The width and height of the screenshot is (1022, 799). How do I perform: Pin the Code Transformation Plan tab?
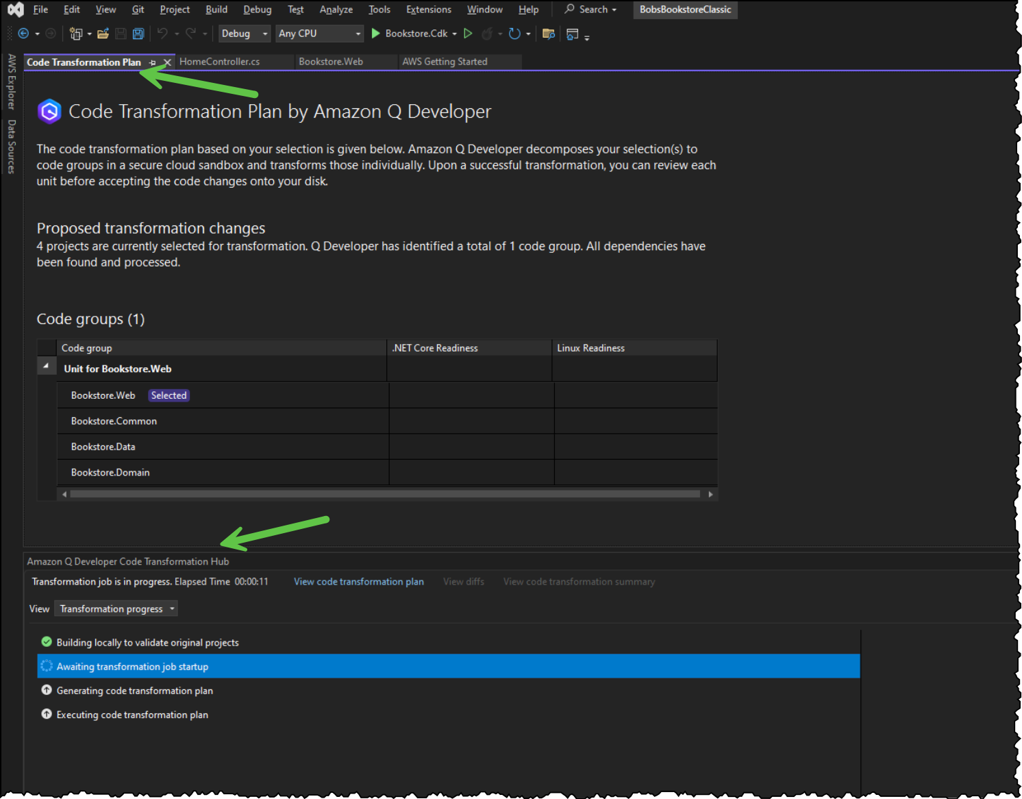(x=152, y=62)
